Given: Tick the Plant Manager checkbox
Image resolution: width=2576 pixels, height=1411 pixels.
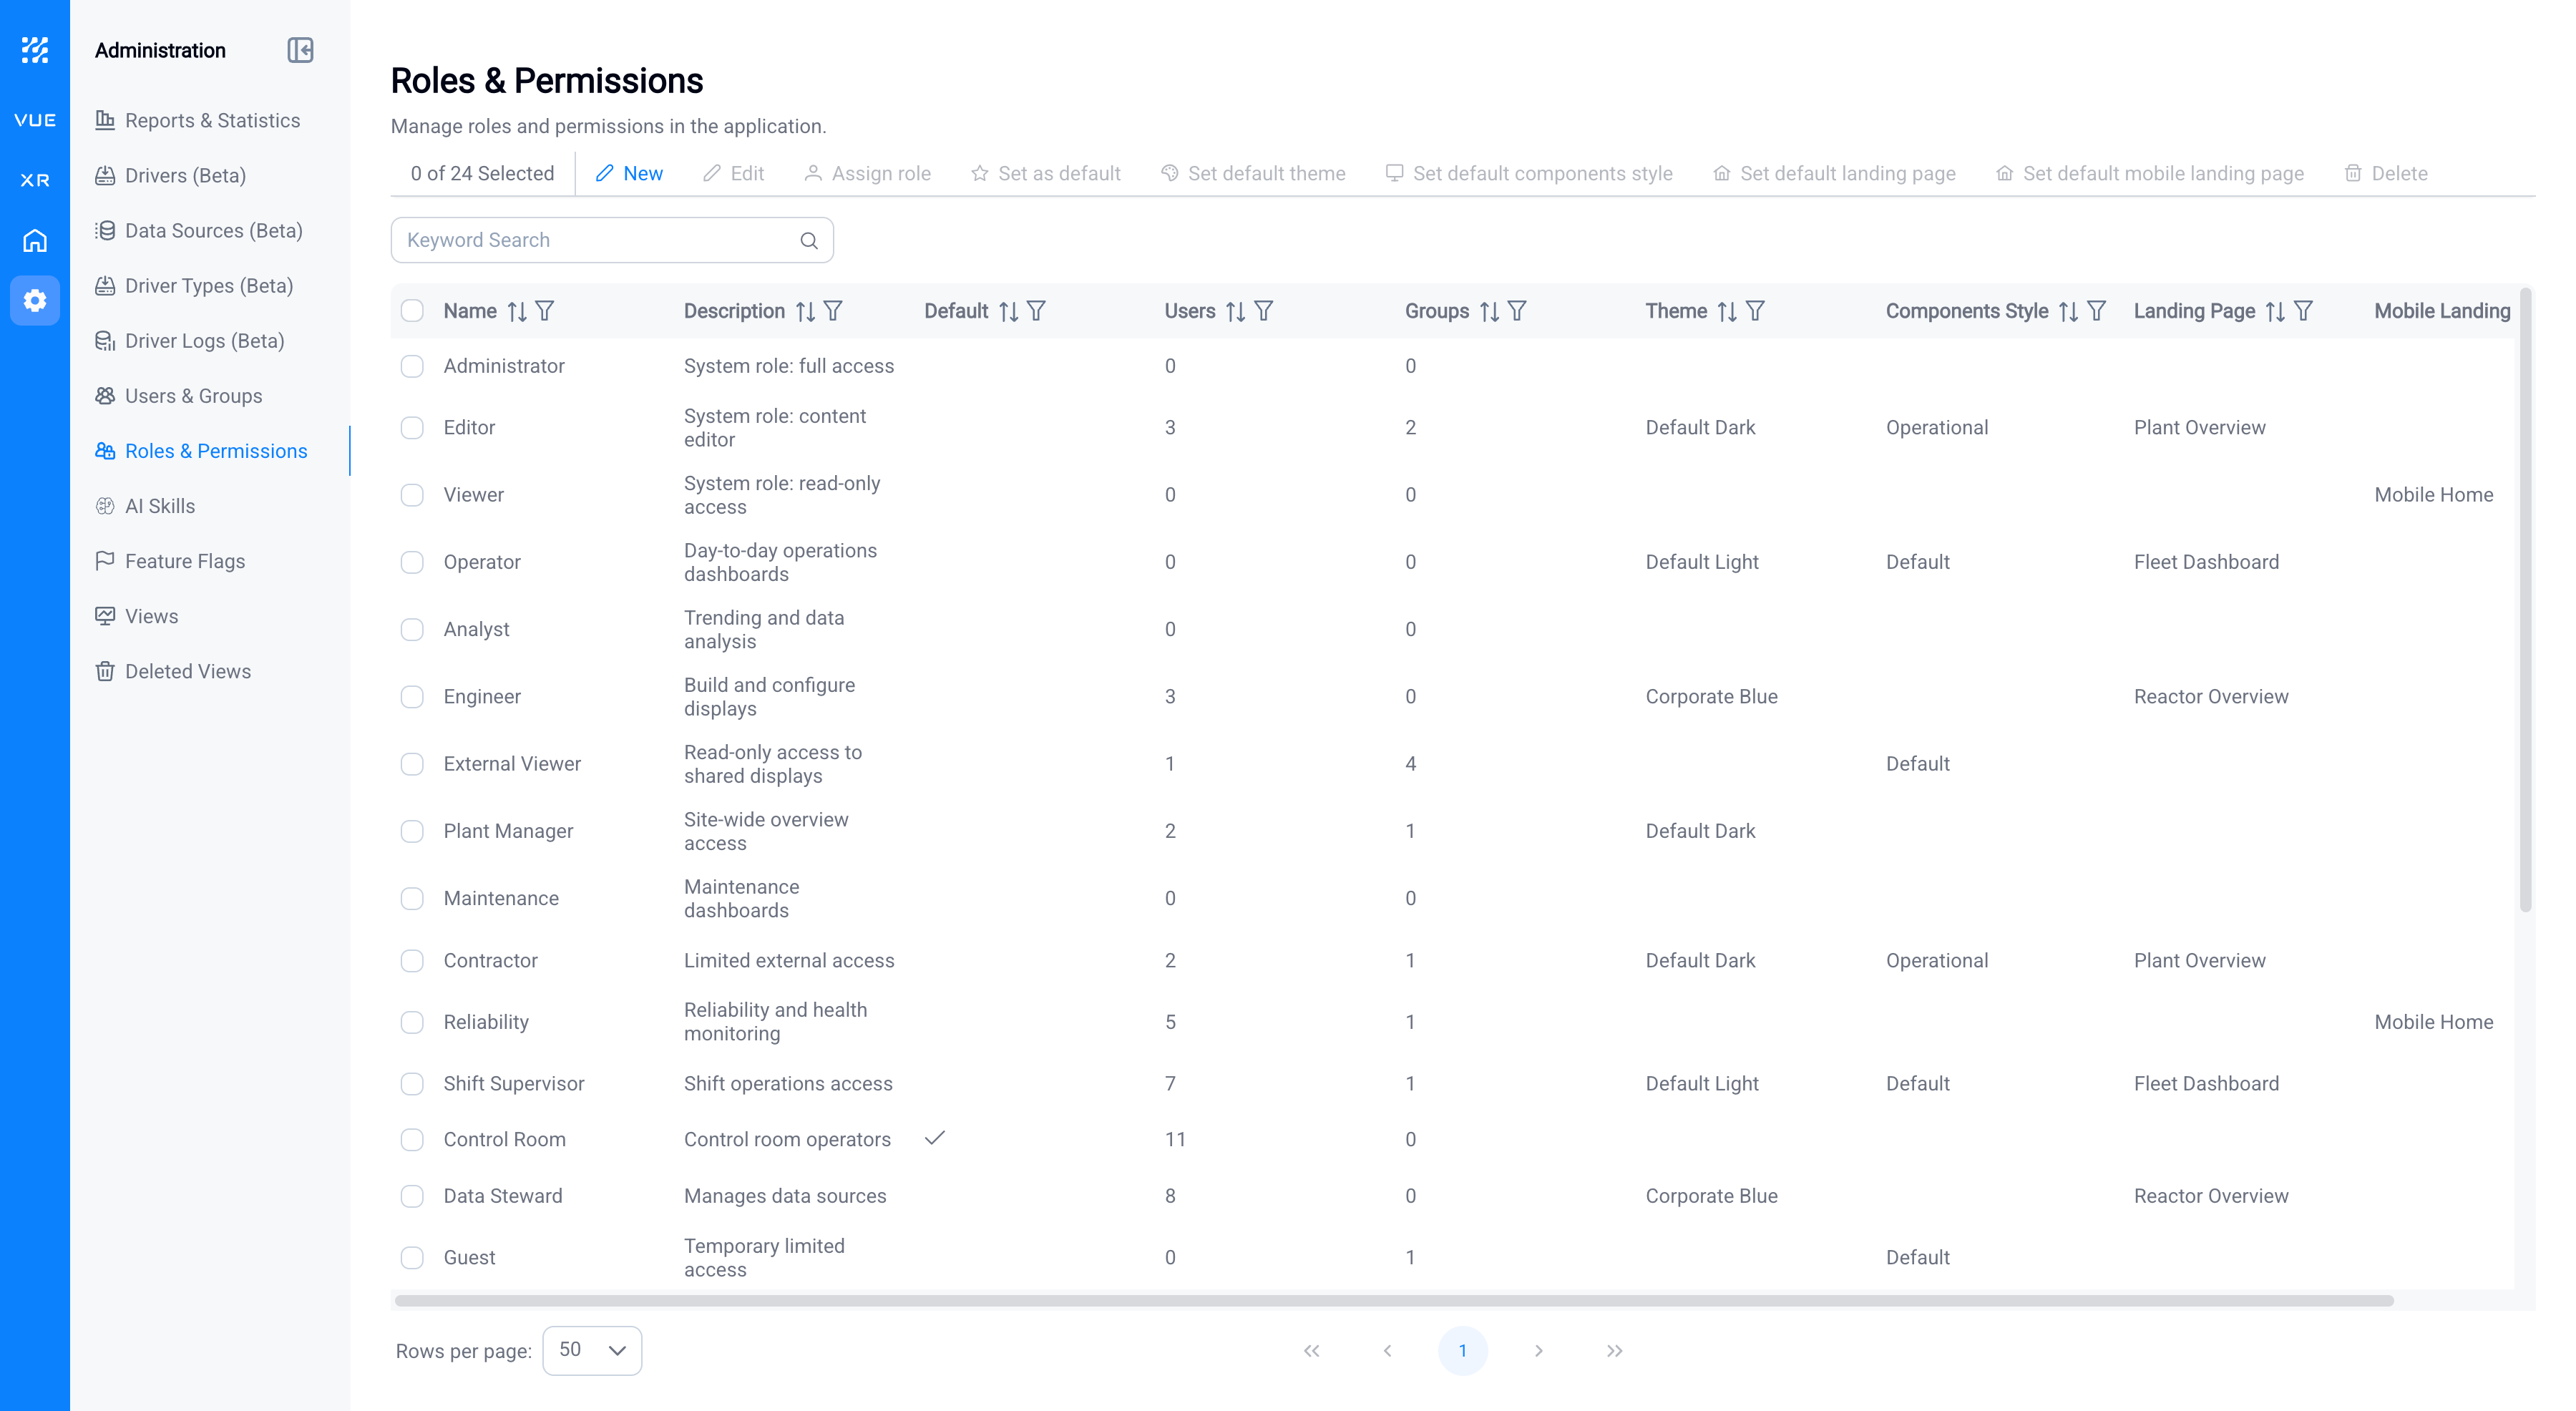Looking at the screenshot, I should coord(412,831).
